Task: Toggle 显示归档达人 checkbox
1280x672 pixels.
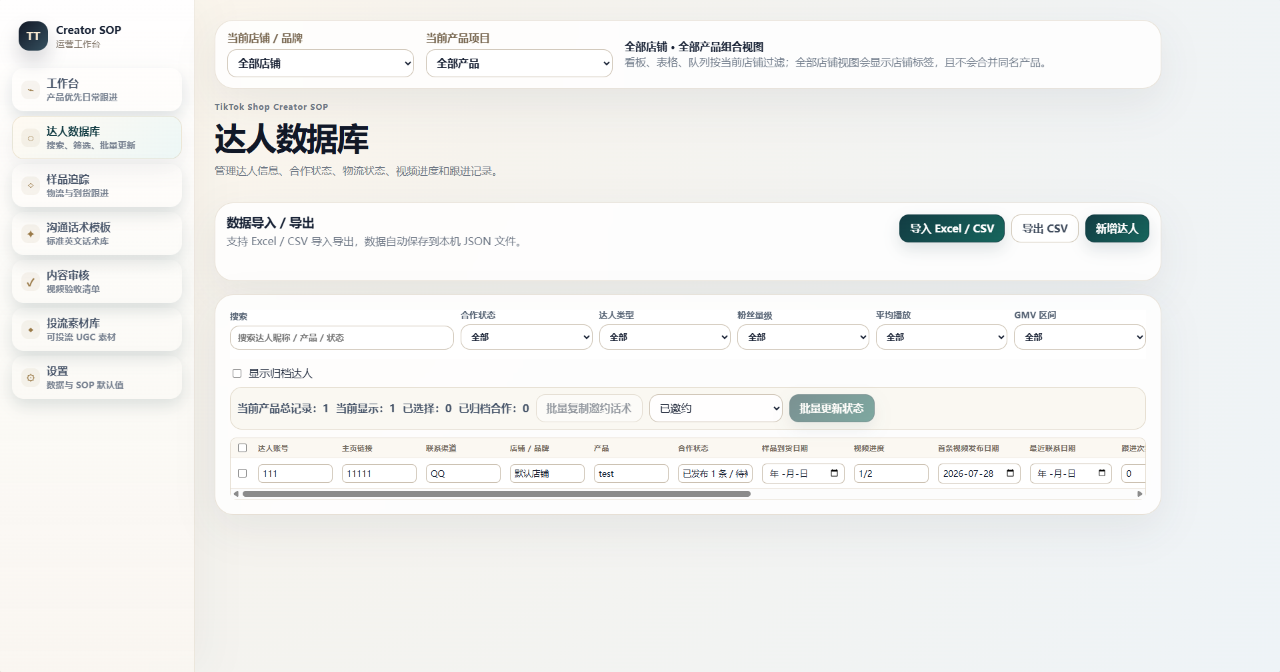Action: pos(237,374)
